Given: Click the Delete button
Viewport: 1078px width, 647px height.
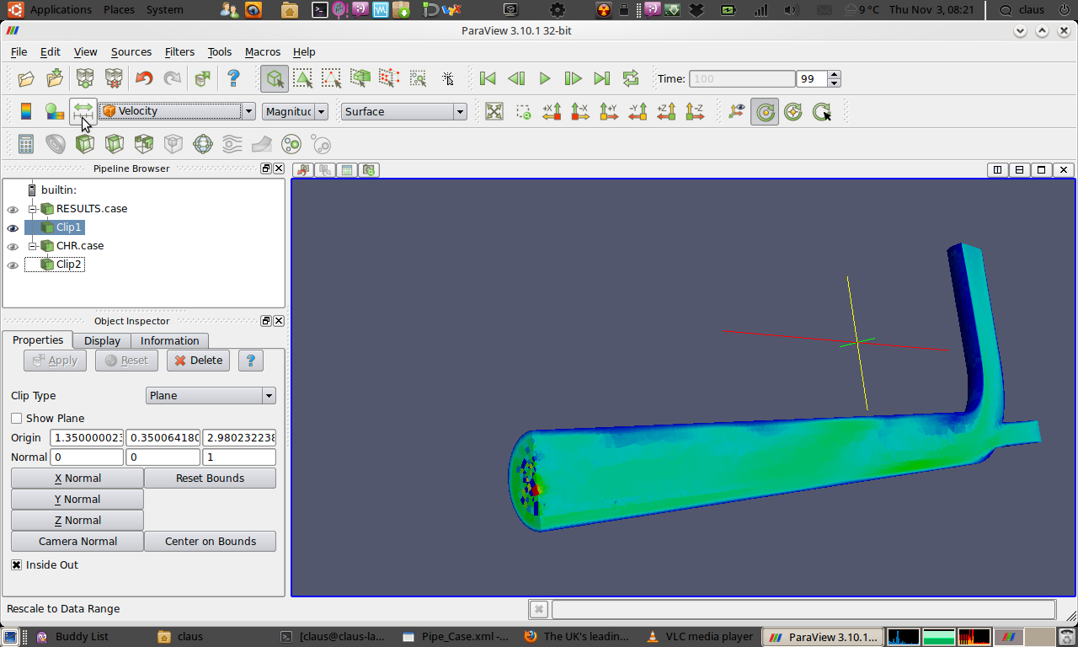Looking at the screenshot, I should click(x=199, y=361).
